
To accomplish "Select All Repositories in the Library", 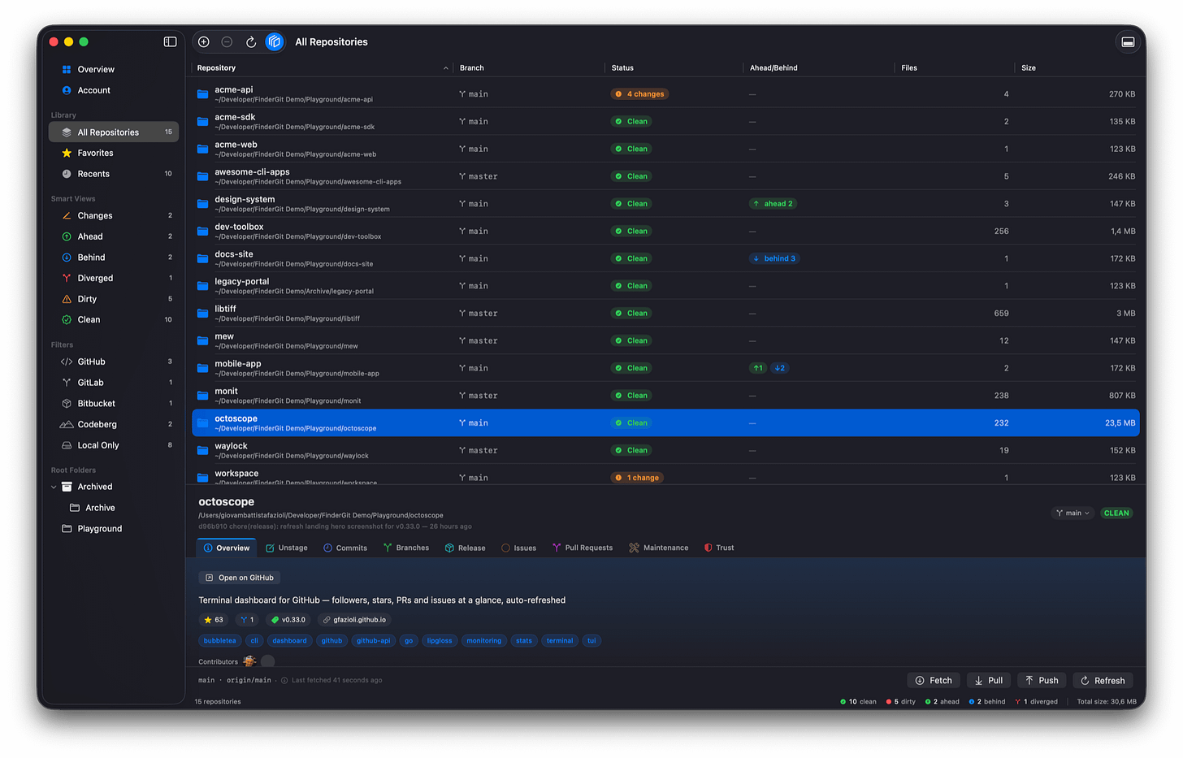I will pyautogui.click(x=113, y=132).
